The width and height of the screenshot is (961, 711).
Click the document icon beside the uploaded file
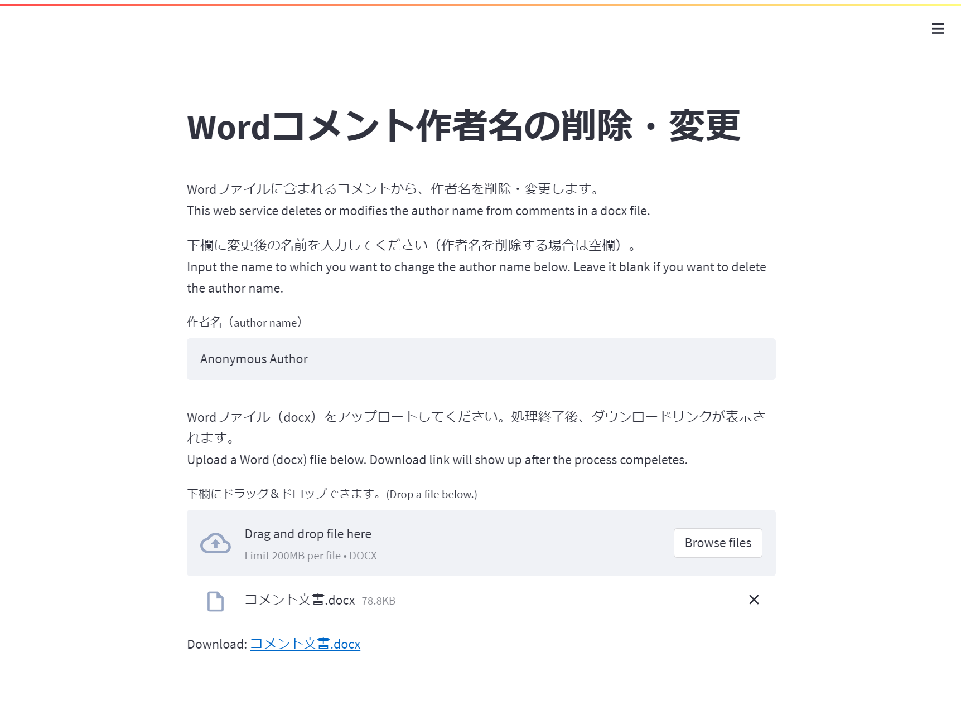tap(215, 601)
